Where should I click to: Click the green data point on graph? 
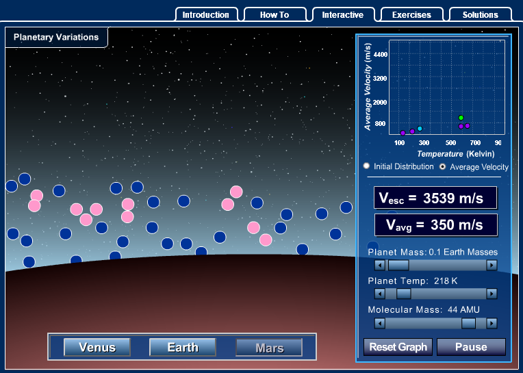(x=461, y=118)
